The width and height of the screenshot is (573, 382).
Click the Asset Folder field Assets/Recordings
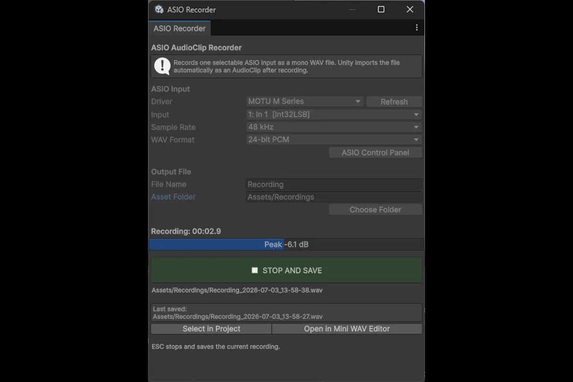coord(334,197)
